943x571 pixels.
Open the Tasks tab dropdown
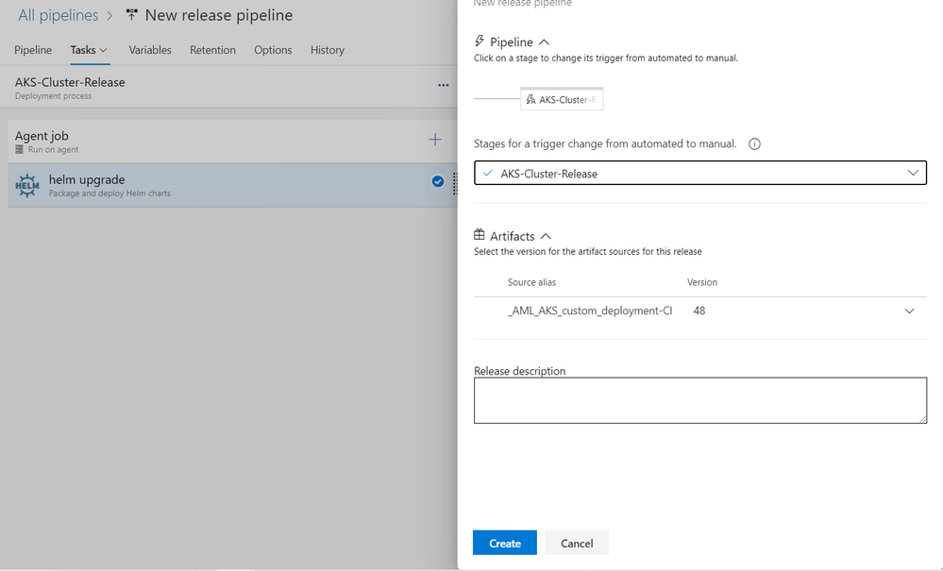pos(104,50)
